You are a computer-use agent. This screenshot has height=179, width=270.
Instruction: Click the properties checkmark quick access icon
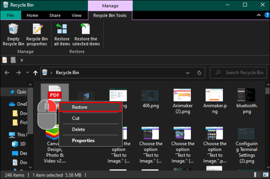click(x=5, y=60)
